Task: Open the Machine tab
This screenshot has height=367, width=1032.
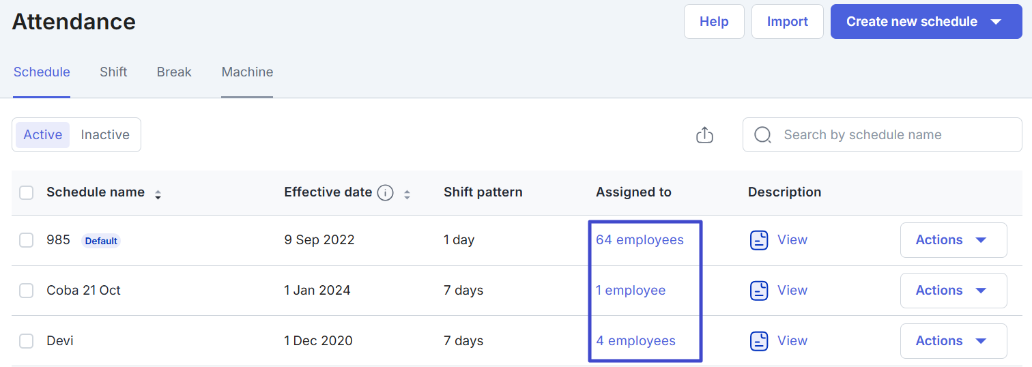Action: point(247,72)
